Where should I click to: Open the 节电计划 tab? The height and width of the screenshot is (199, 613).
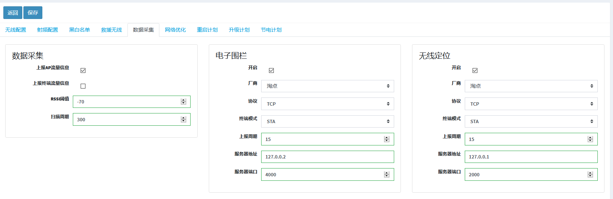click(x=271, y=30)
